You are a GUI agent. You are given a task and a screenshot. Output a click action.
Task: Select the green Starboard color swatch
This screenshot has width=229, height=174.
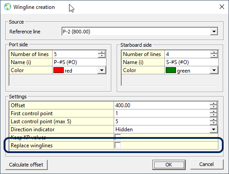click(x=171, y=70)
